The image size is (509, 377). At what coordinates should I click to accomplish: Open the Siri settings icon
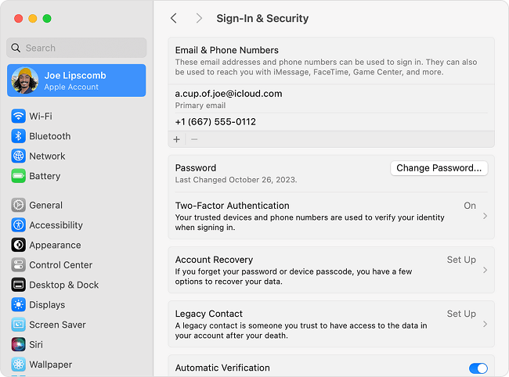coord(18,344)
